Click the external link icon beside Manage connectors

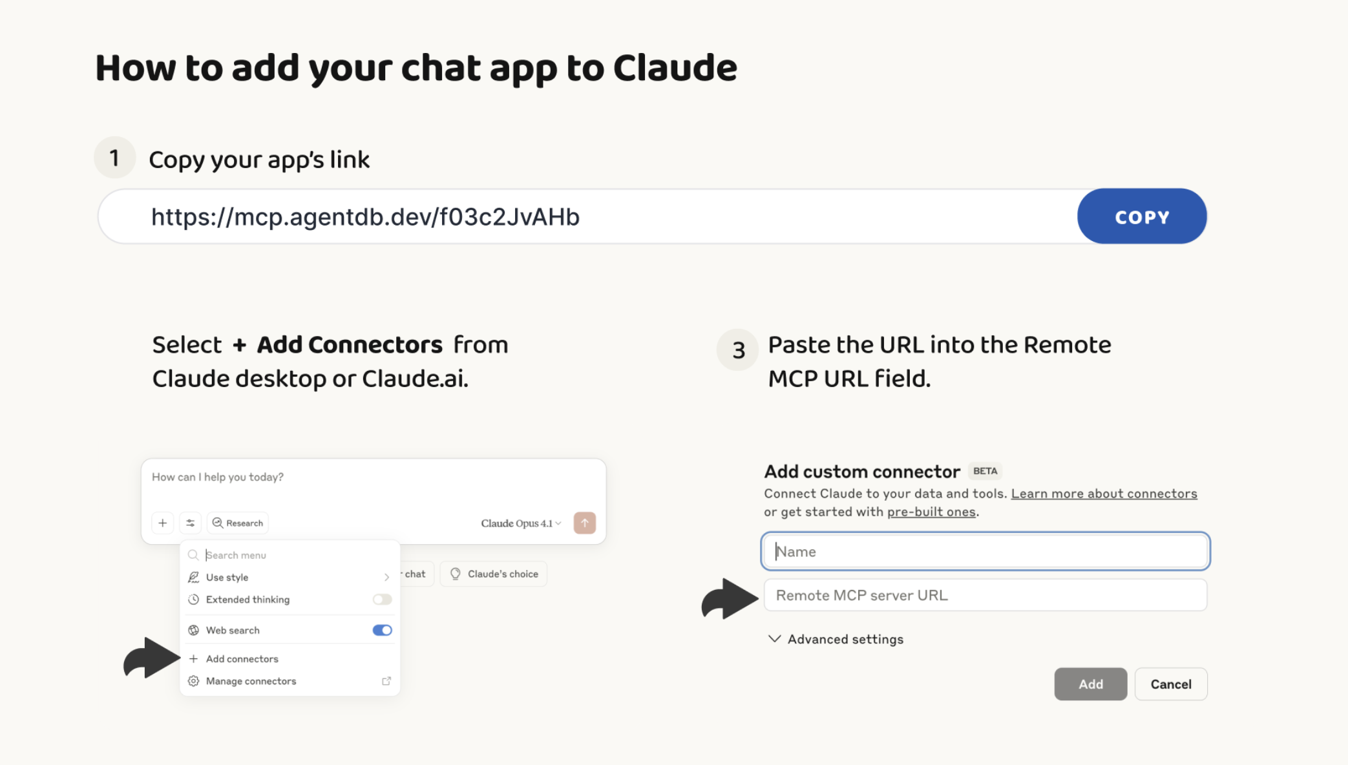click(386, 681)
